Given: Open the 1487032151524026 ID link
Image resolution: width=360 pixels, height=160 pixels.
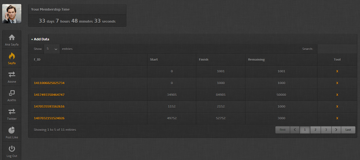Looking at the screenshot, I should (49, 118).
